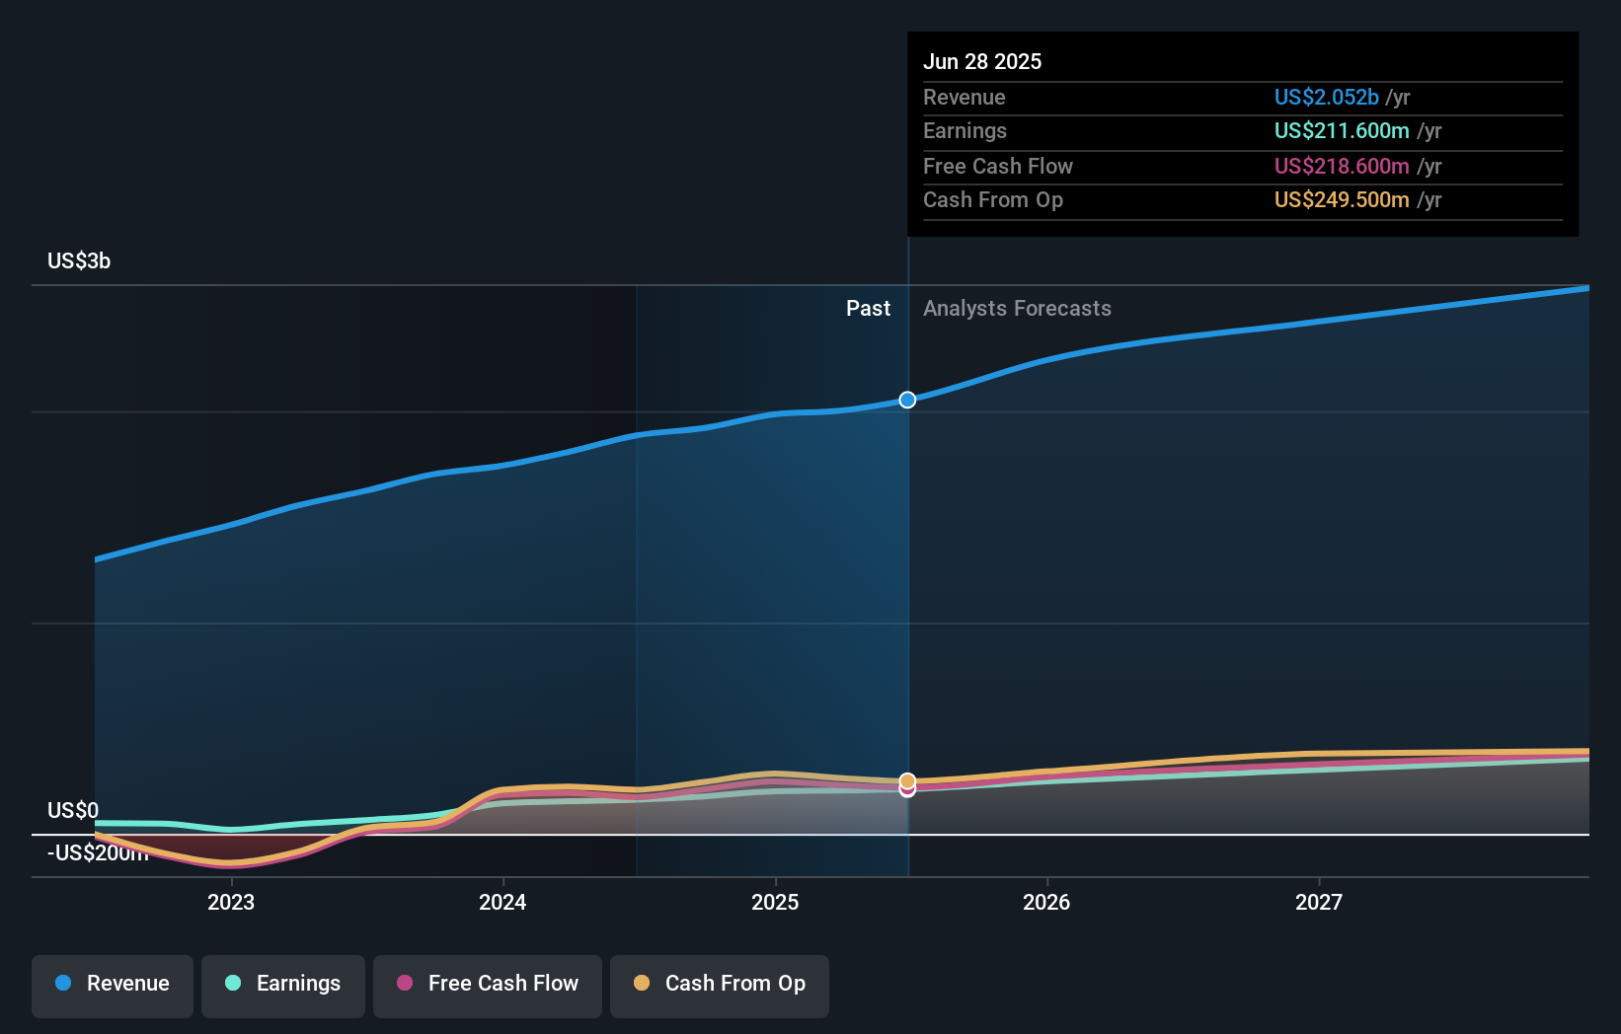
Task: Collapse the Cash From Op tooltip row
Action: tap(993, 199)
